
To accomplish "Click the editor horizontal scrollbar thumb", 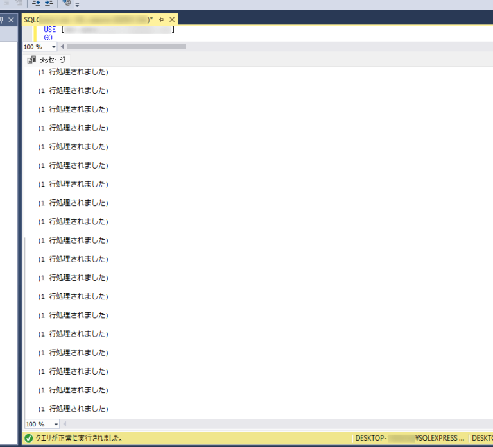I will (126, 46).
